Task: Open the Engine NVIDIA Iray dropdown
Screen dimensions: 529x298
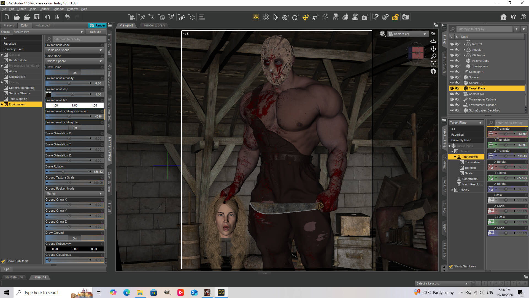Action: coord(48,32)
